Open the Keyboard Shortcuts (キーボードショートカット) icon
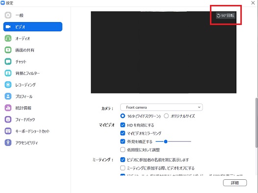 pyautogui.click(x=8, y=131)
